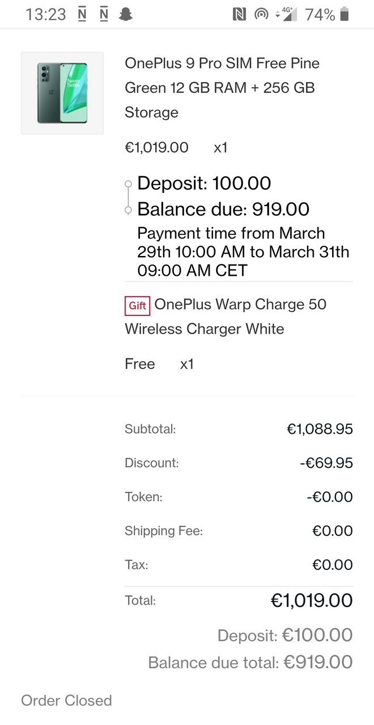This screenshot has height=725, width=374.
Task: Tap the red Gift badge icon
Action: tap(138, 306)
